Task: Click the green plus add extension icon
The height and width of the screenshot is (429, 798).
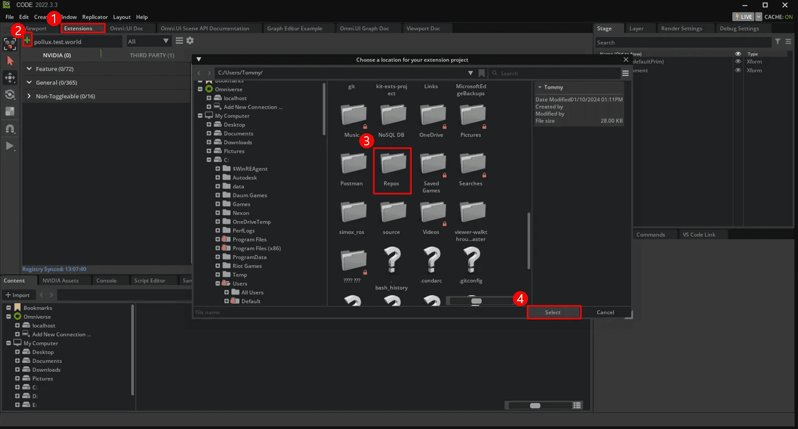Action: click(27, 41)
